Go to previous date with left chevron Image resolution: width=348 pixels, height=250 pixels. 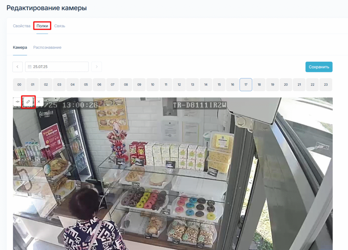(x=18, y=67)
